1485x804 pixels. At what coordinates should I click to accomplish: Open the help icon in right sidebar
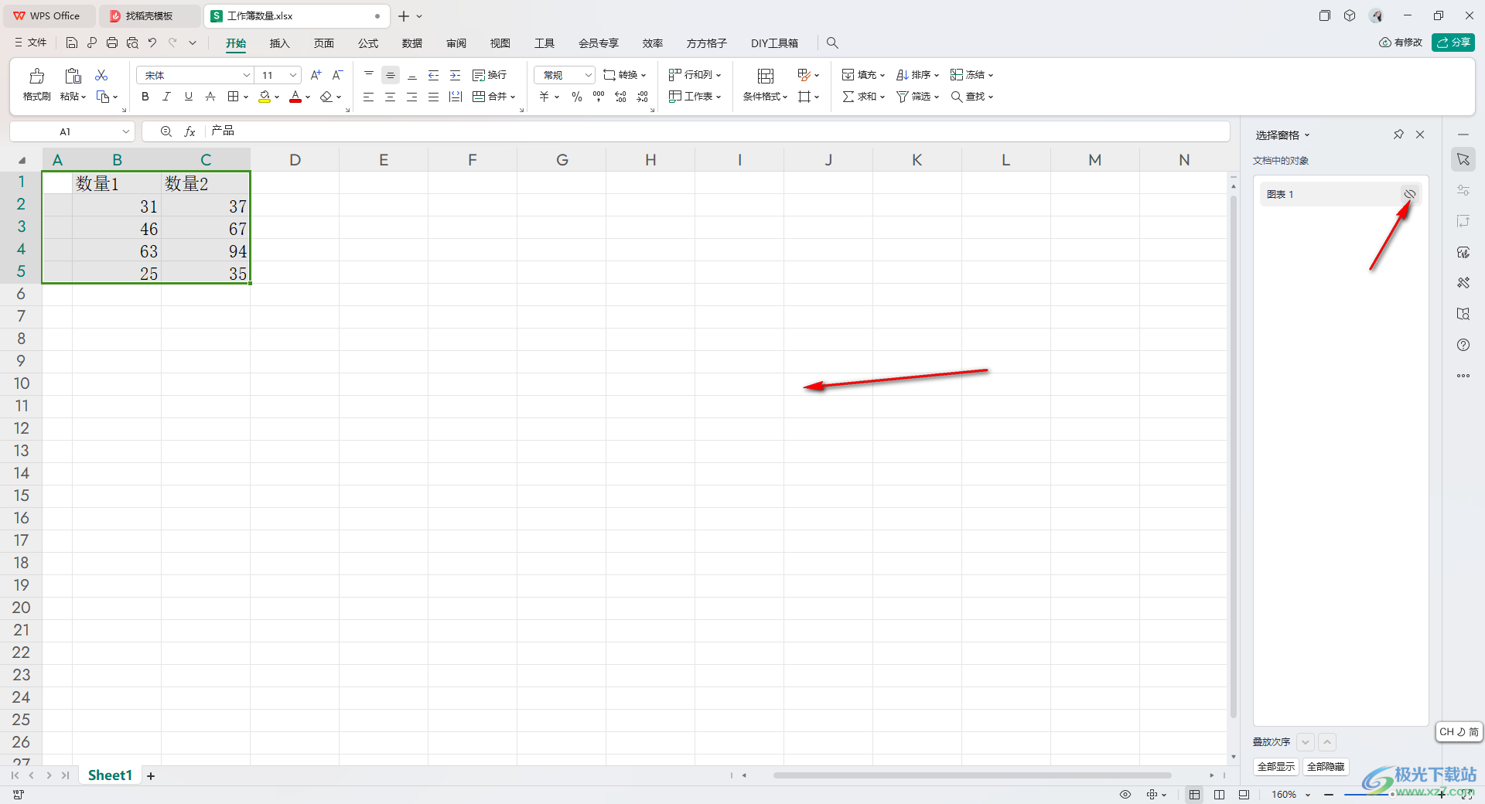[1463, 345]
